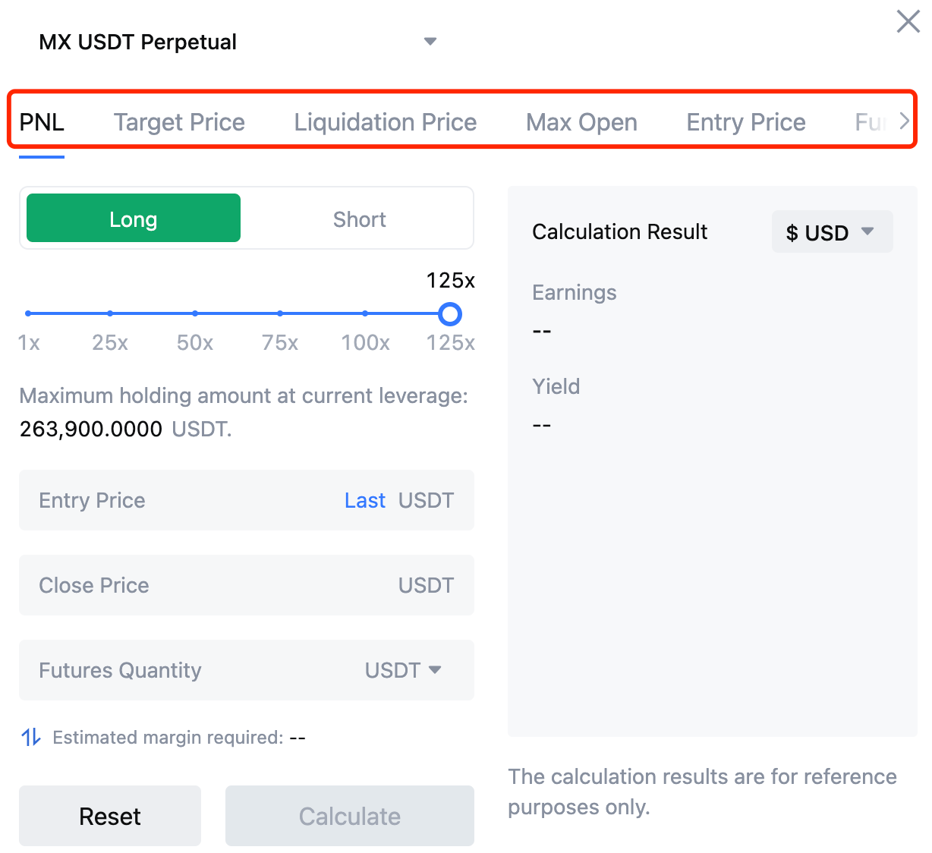Viewport: 932px width, 853px height.
Task: Set leverage slider to 50x mark
Action: (195, 313)
